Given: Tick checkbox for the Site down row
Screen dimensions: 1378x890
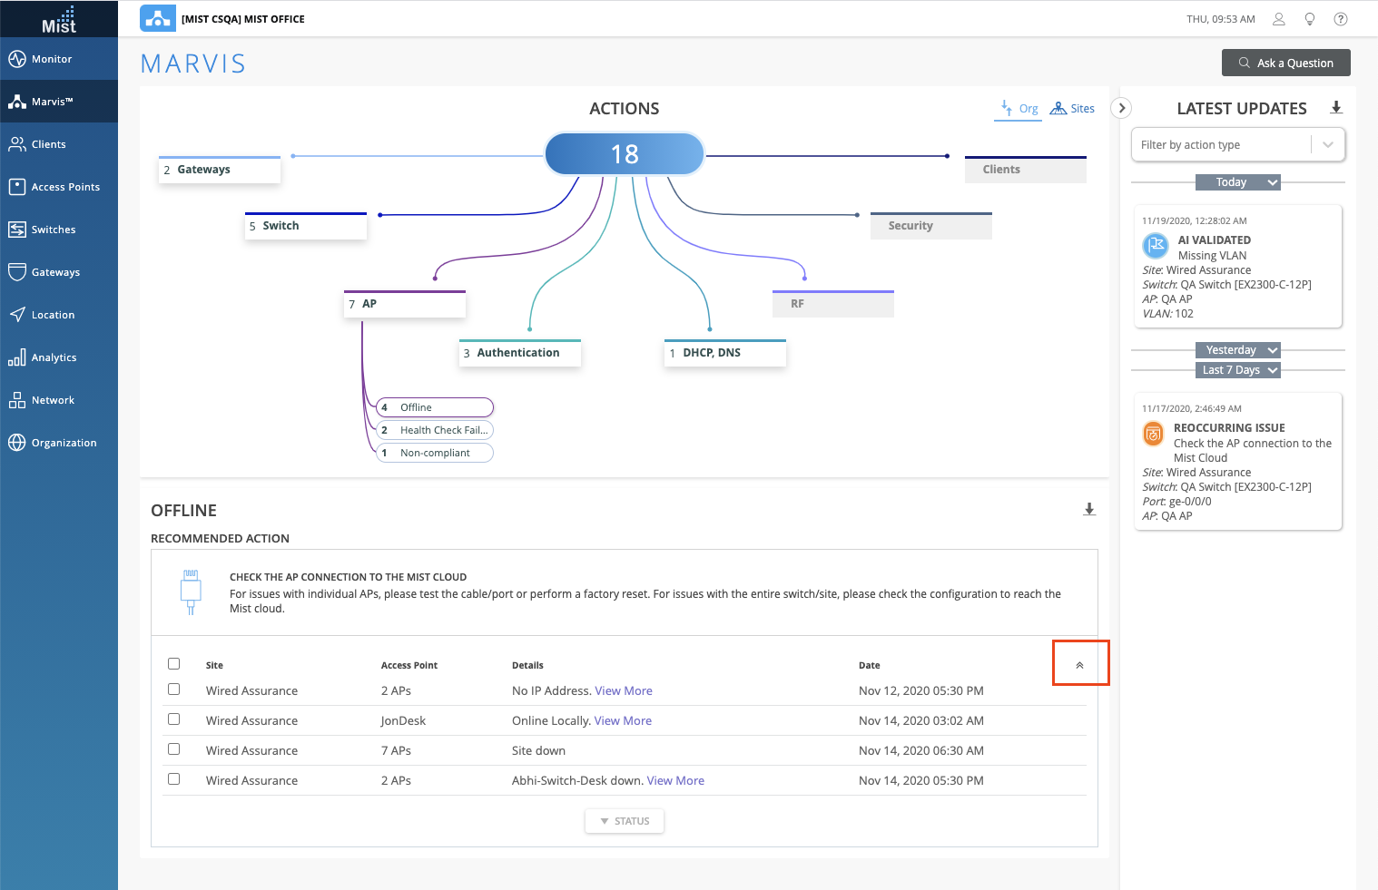Looking at the screenshot, I should [x=174, y=749].
